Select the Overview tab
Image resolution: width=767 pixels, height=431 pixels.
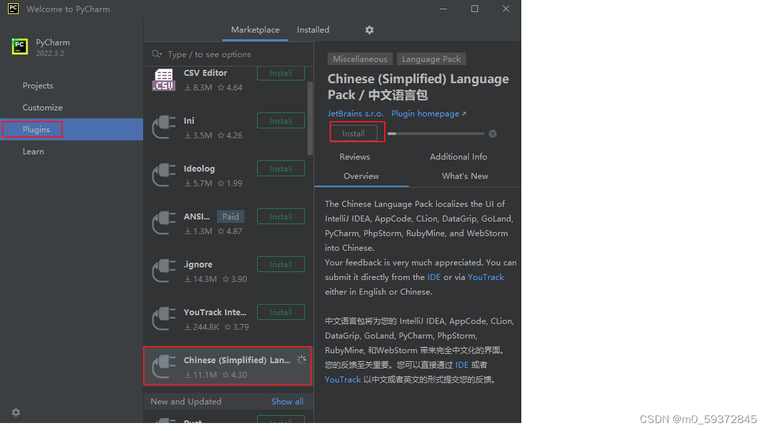(x=361, y=176)
